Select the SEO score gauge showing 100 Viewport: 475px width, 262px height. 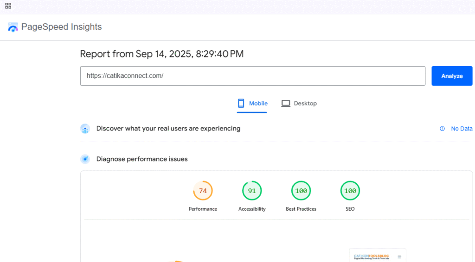point(350,191)
